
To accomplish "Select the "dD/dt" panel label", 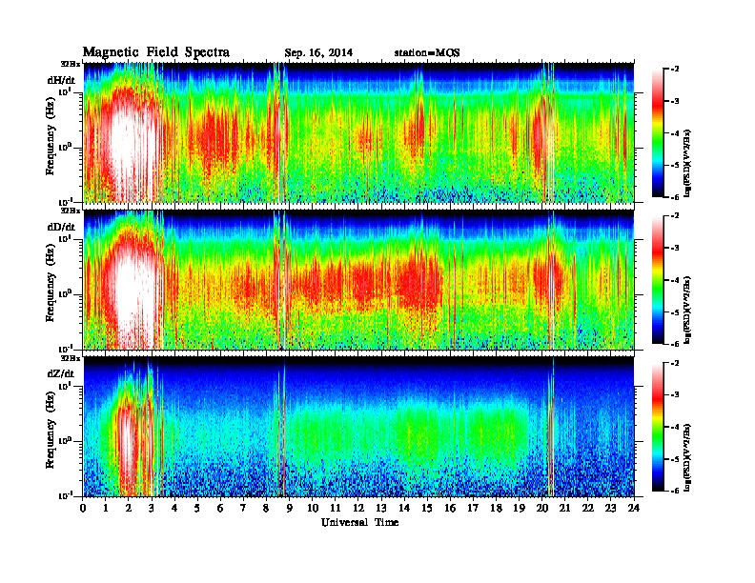I will pyautogui.click(x=61, y=227).
